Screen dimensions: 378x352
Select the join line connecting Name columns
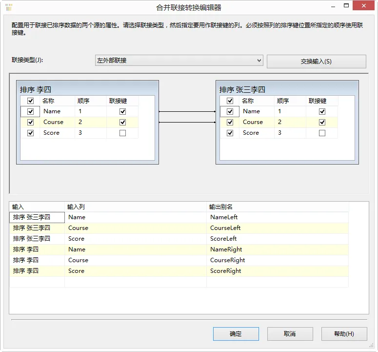pos(187,111)
